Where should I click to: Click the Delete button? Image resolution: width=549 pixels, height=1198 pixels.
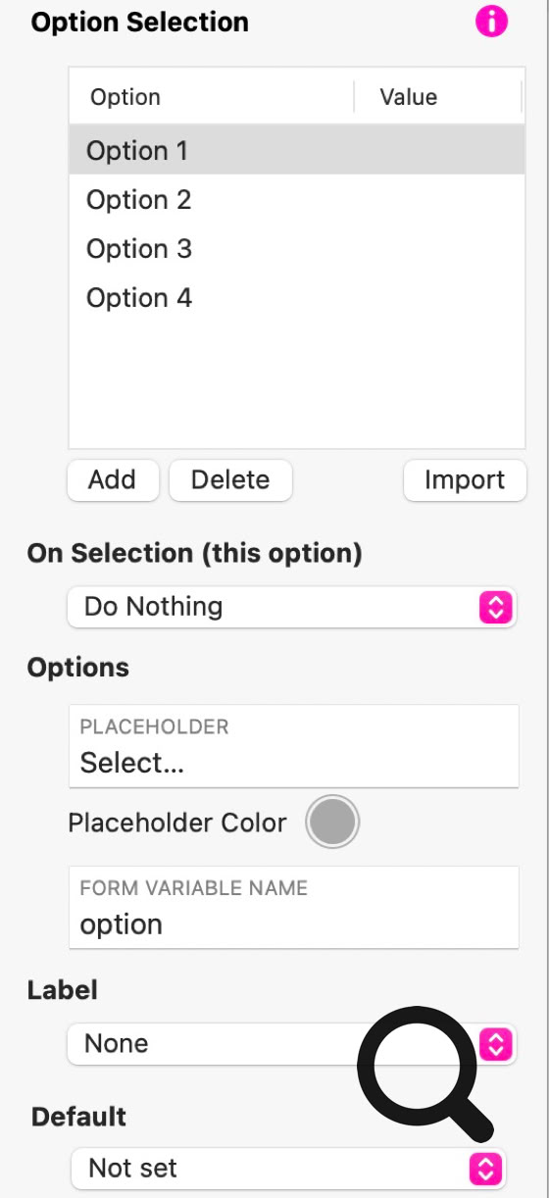(x=230, y=480)
